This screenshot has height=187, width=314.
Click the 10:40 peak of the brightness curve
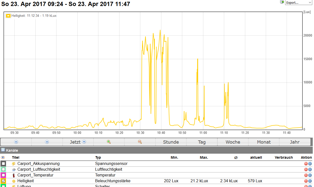(x=160, y=30)
